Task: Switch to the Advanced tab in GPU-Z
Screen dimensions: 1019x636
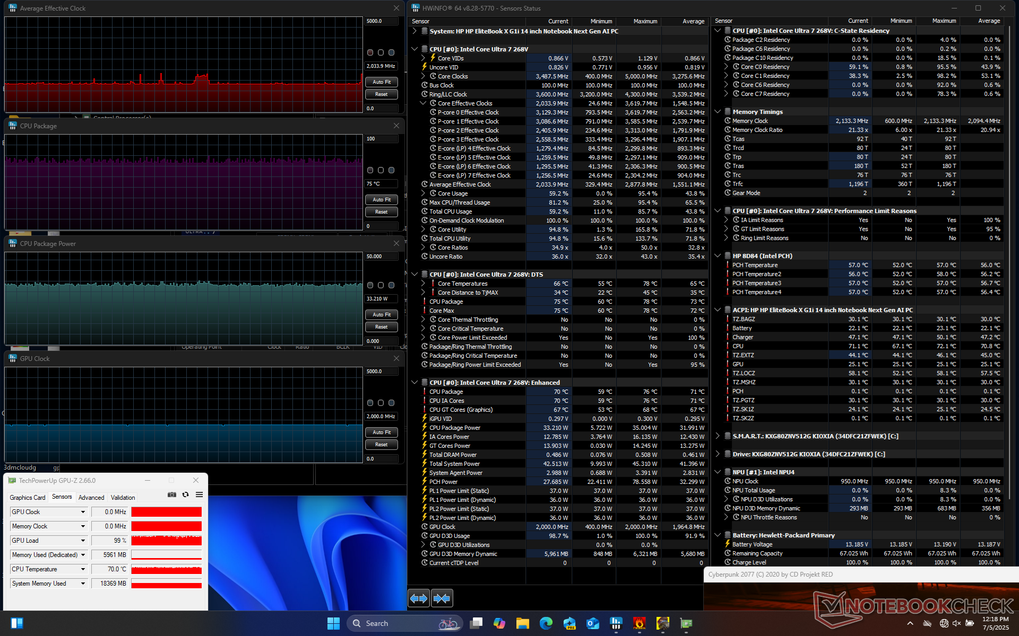Action: (x=91, y=497)
